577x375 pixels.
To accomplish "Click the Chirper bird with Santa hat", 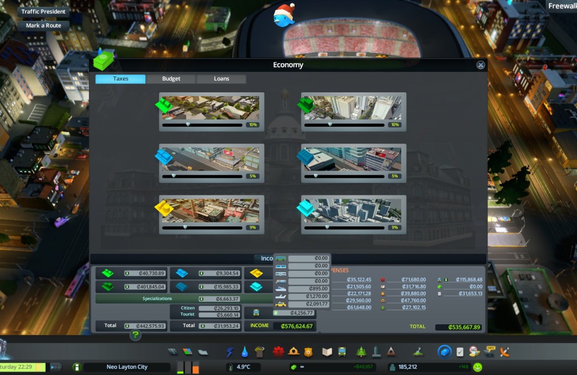I will tap(284, 16).
